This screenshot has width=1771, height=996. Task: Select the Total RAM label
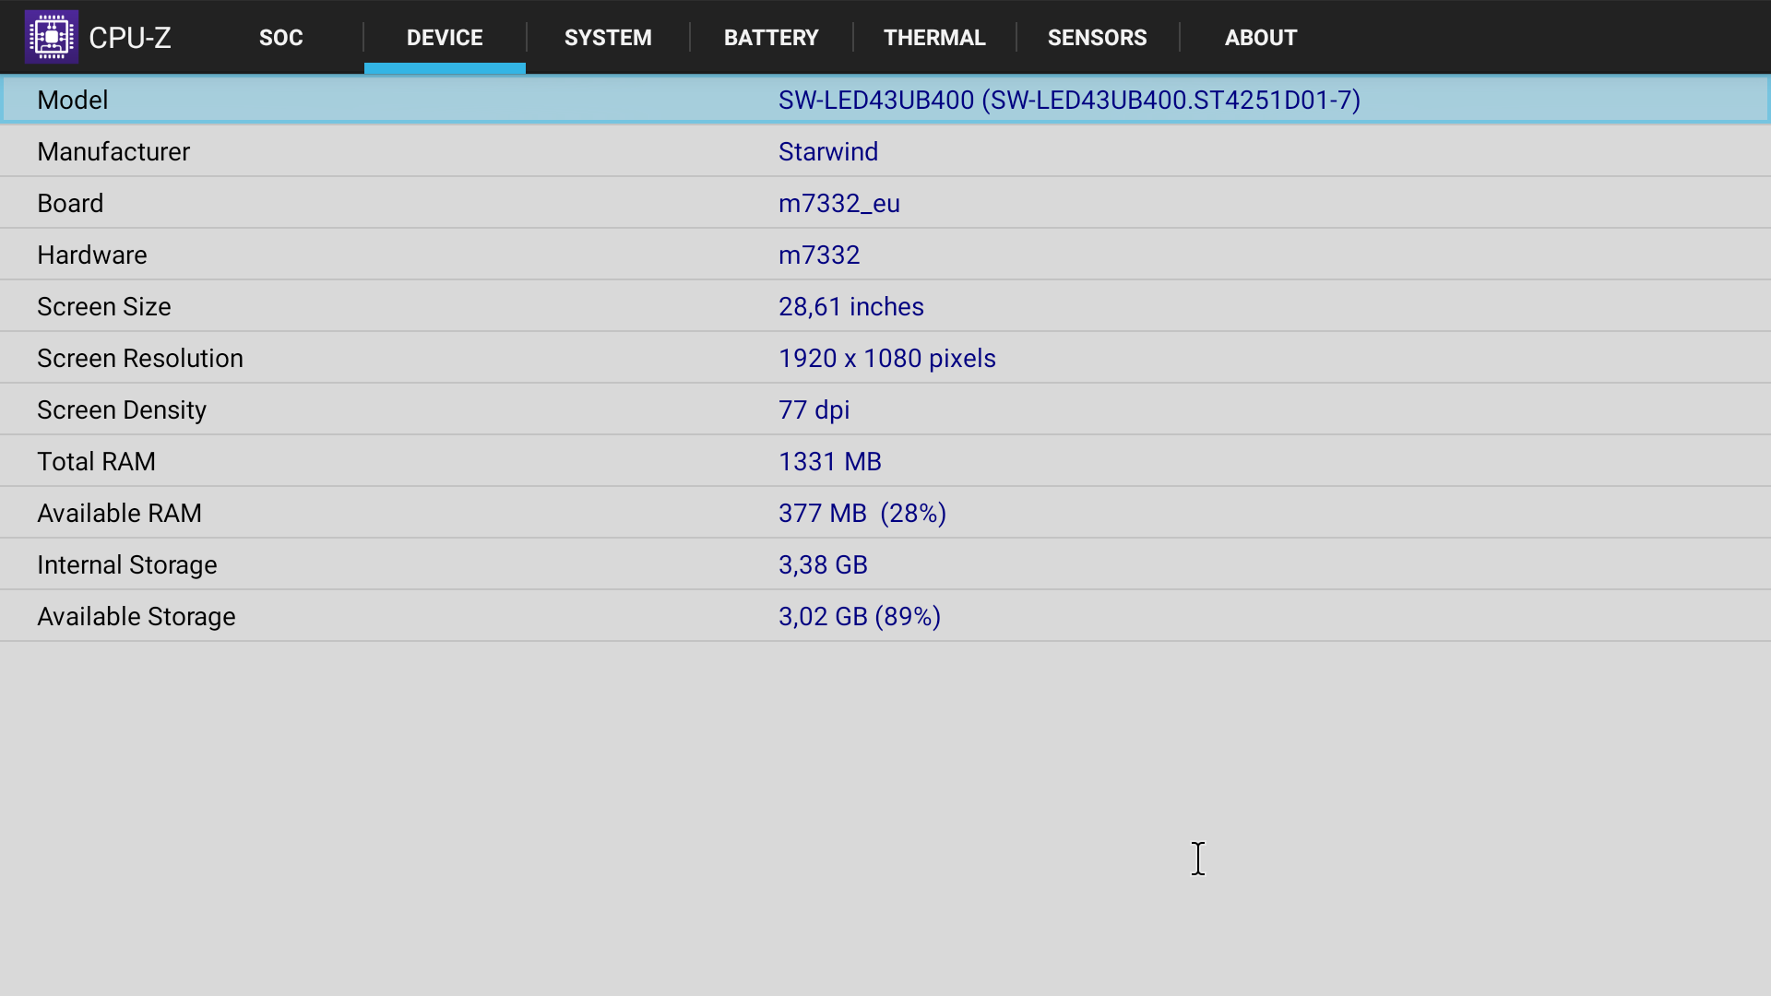[97, 461]
